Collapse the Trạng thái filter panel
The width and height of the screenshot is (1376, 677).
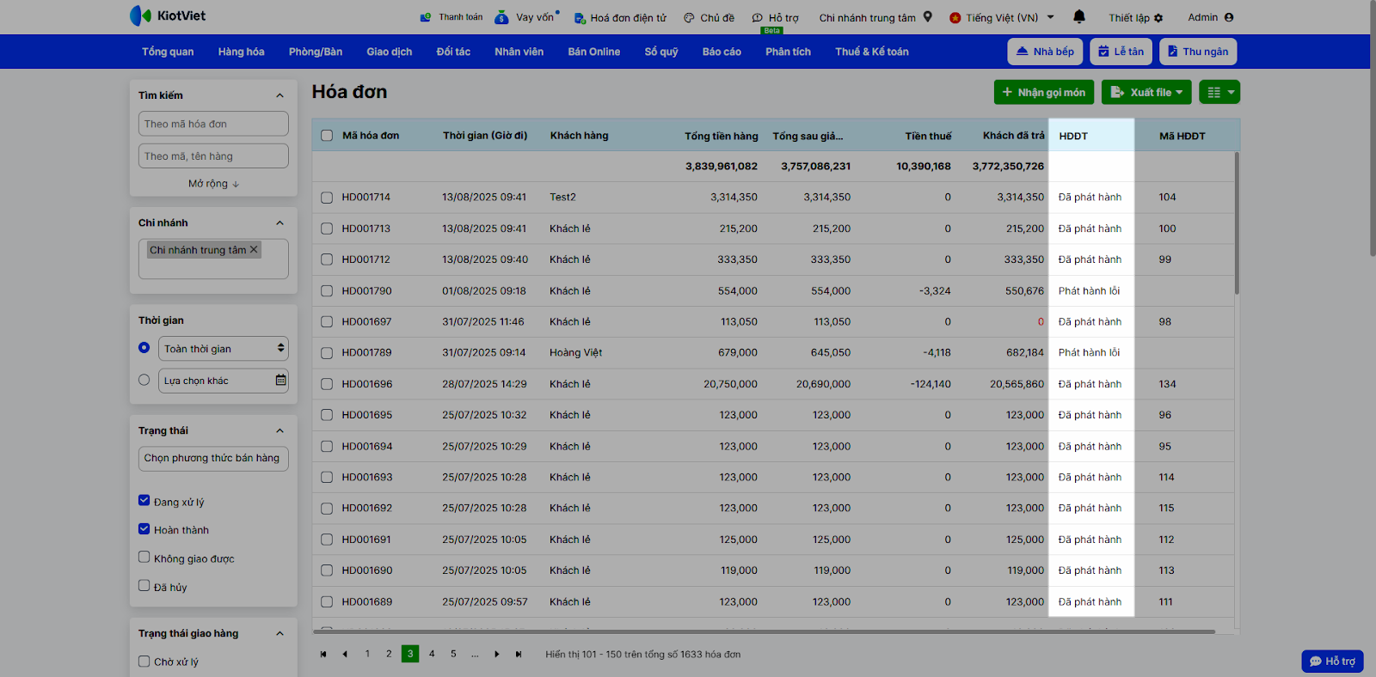click(x=279, y=430)
